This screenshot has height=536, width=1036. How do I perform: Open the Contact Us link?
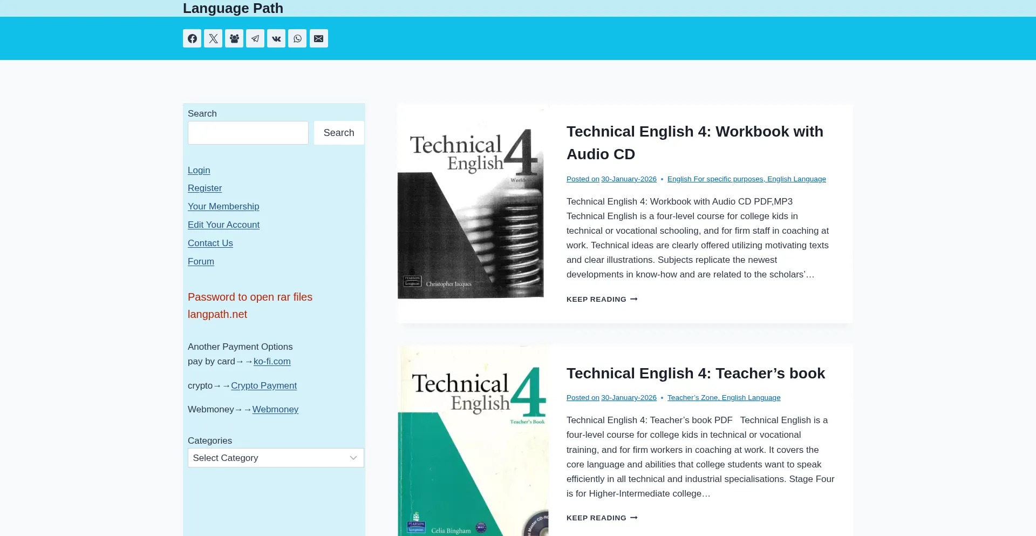210,243
